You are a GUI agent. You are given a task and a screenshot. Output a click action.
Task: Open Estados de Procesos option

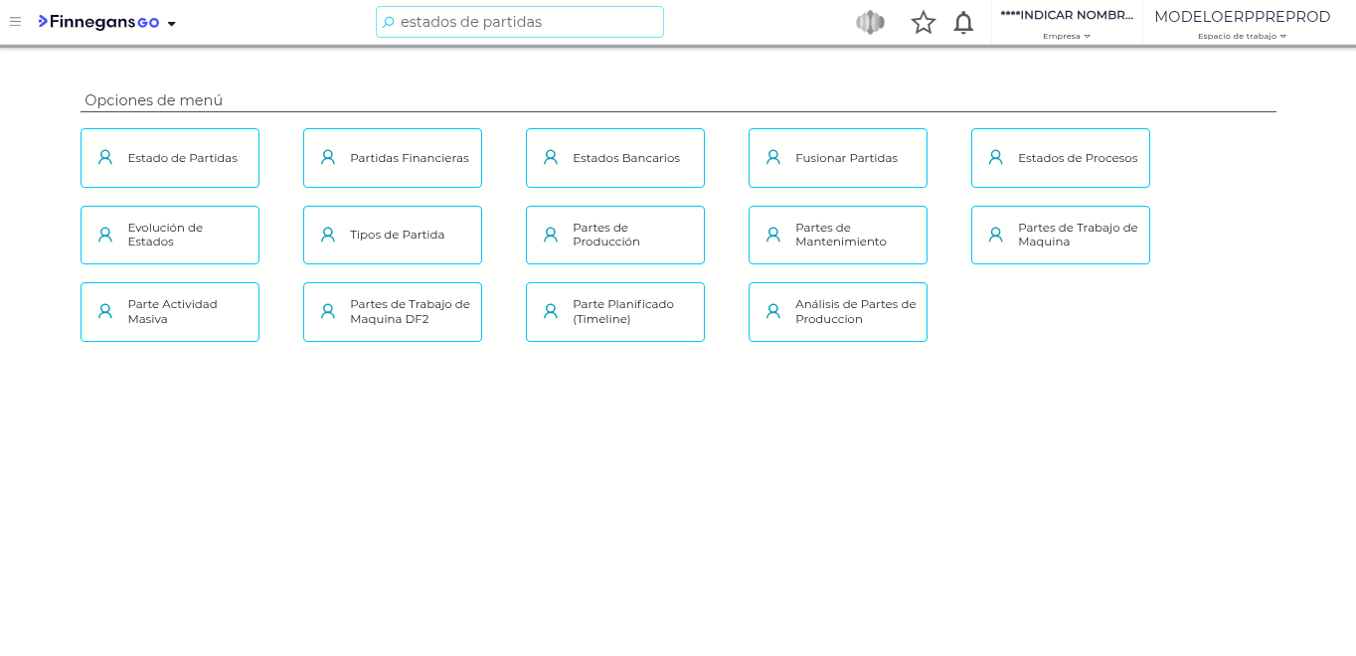tap(1061, 158)
